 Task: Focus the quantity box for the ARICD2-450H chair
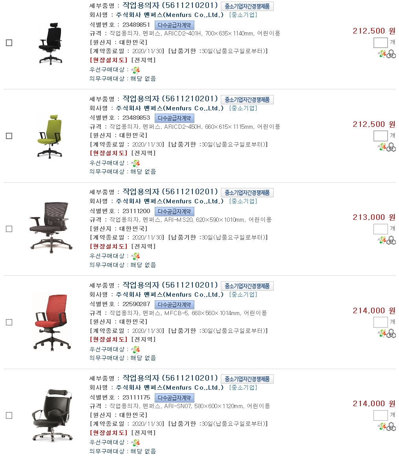click(381, 136)
